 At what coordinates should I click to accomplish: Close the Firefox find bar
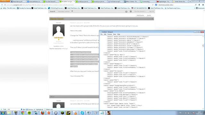(x=1, y=109)
